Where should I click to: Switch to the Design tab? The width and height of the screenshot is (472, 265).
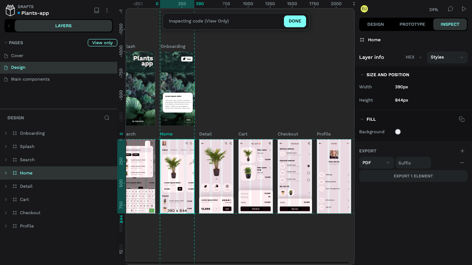(x=375, y=24)
